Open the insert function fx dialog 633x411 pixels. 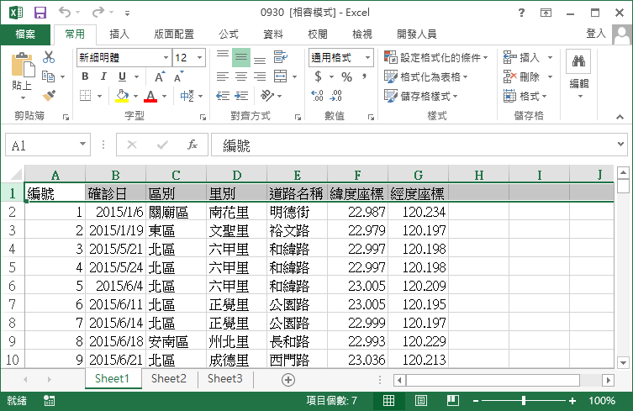193,145
